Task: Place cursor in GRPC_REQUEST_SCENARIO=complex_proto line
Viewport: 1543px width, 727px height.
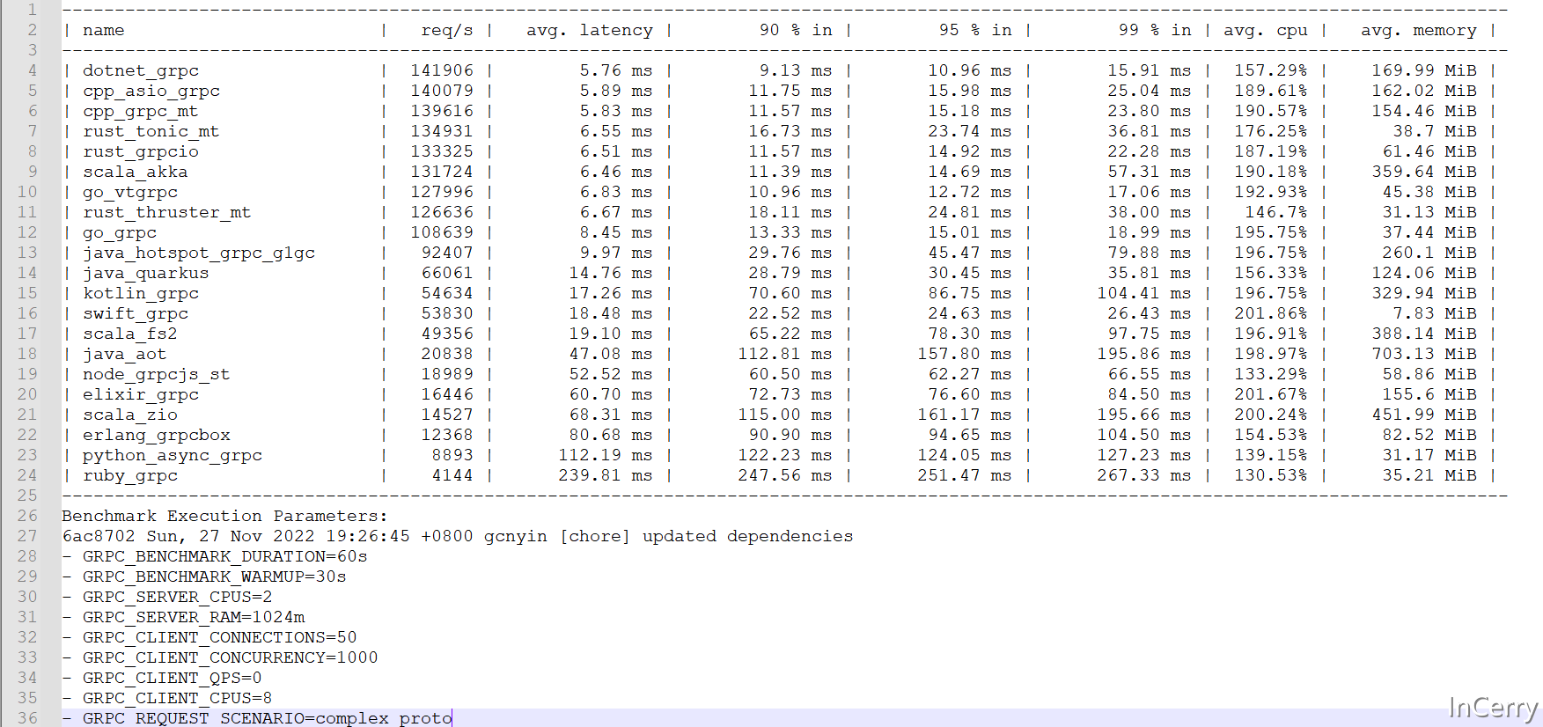Action: pyautogui.click(x=257, y=718)
